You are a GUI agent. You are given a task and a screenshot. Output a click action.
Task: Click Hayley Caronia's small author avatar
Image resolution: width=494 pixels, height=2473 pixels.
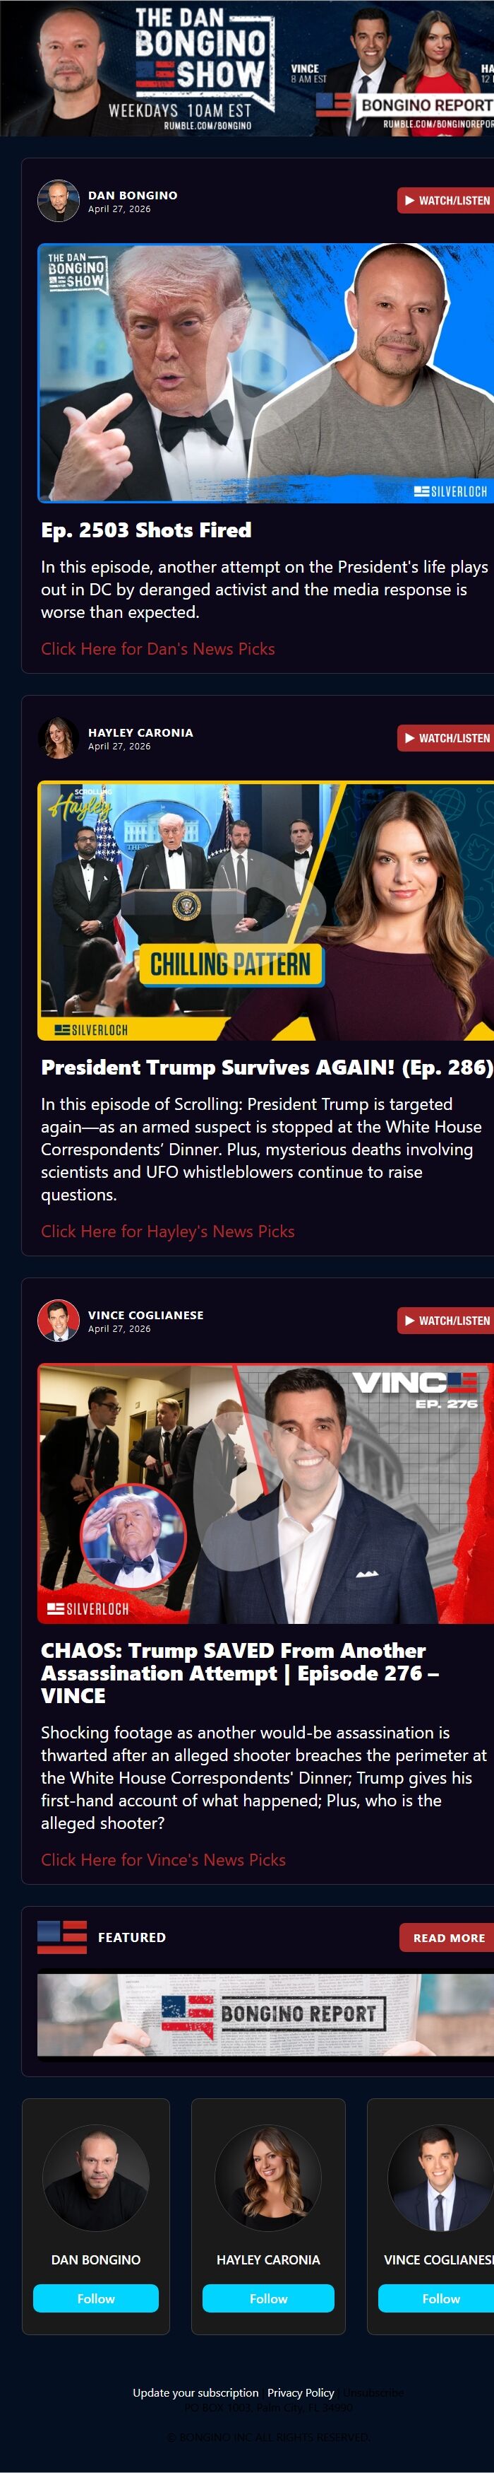click(x=58, y=738)
